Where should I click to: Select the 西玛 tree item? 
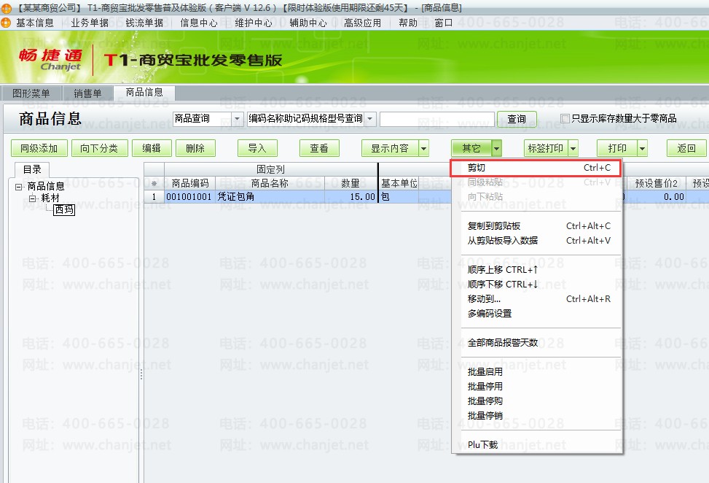click(63, 209)
